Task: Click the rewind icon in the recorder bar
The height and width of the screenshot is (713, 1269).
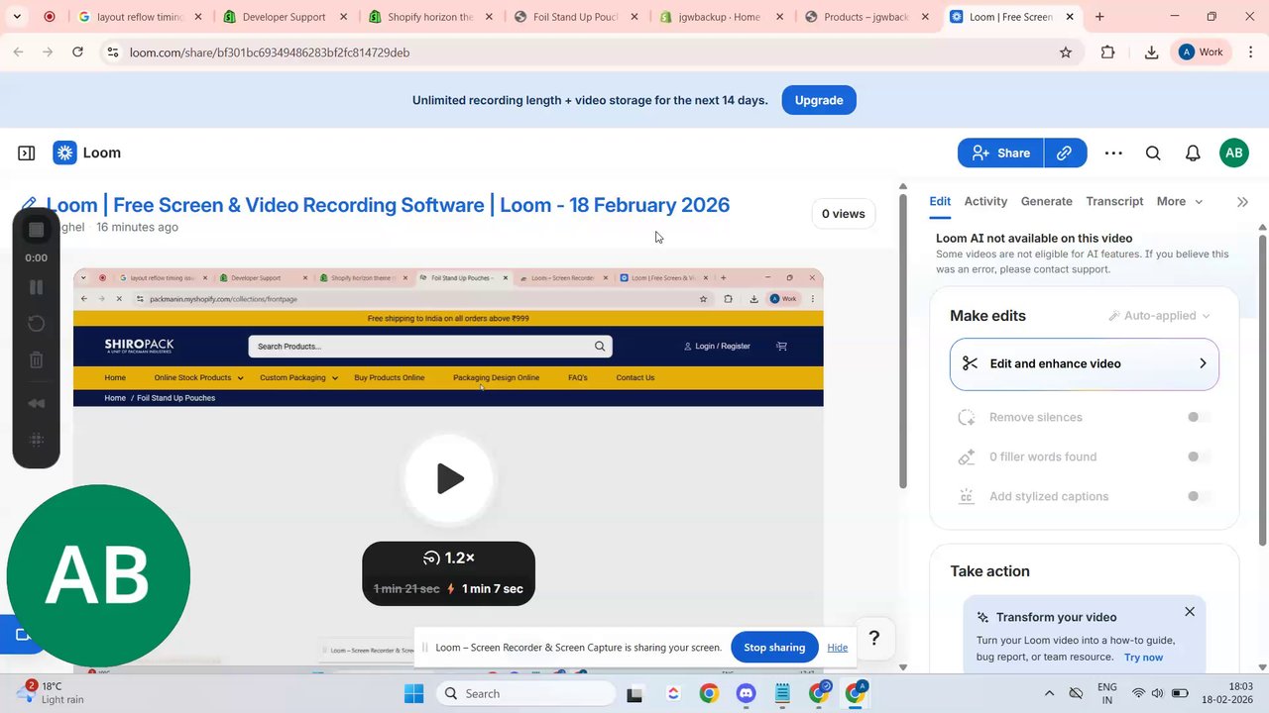Action: (x=36, y=403)
